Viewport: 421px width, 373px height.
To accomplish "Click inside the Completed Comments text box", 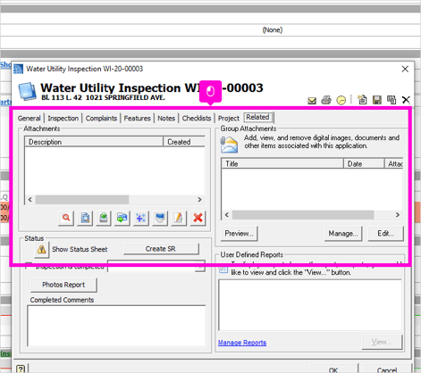I will pos(116,326).
